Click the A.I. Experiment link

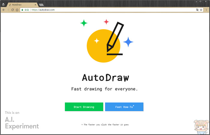[x=22, y=120]
